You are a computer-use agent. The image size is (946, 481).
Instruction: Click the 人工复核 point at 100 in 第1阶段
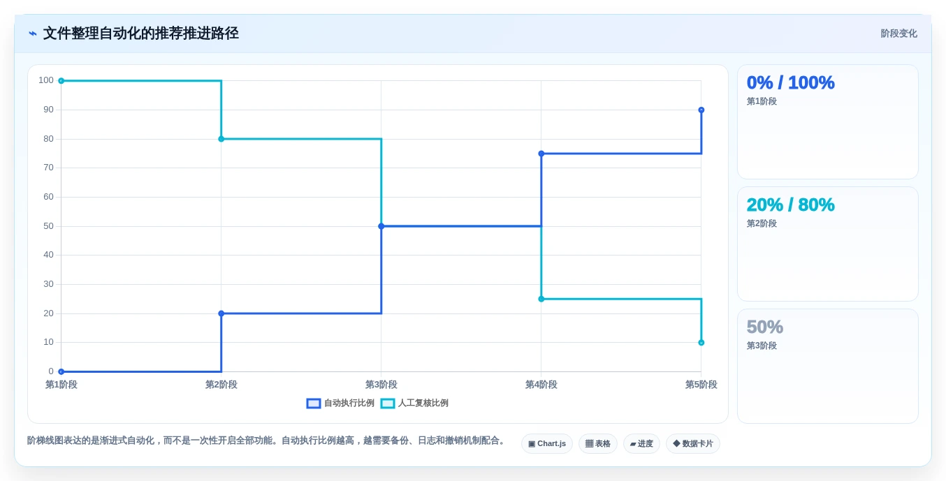61,81
